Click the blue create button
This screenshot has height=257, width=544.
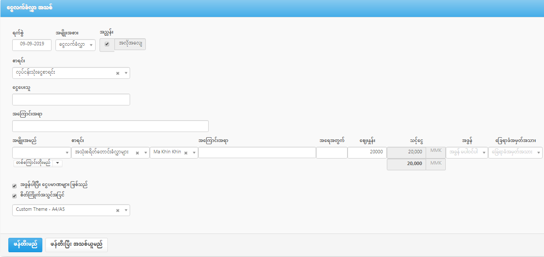[x=25, y=245]
